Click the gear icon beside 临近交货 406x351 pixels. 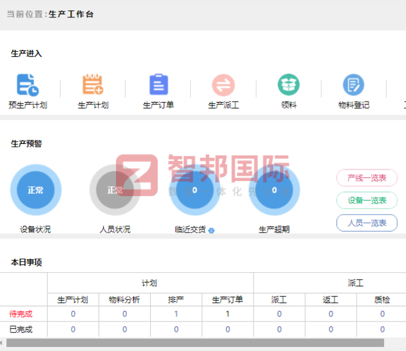pyautogui.click(x=211, y=230)
